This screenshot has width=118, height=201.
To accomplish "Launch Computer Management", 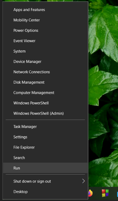I will pos(45,93).
